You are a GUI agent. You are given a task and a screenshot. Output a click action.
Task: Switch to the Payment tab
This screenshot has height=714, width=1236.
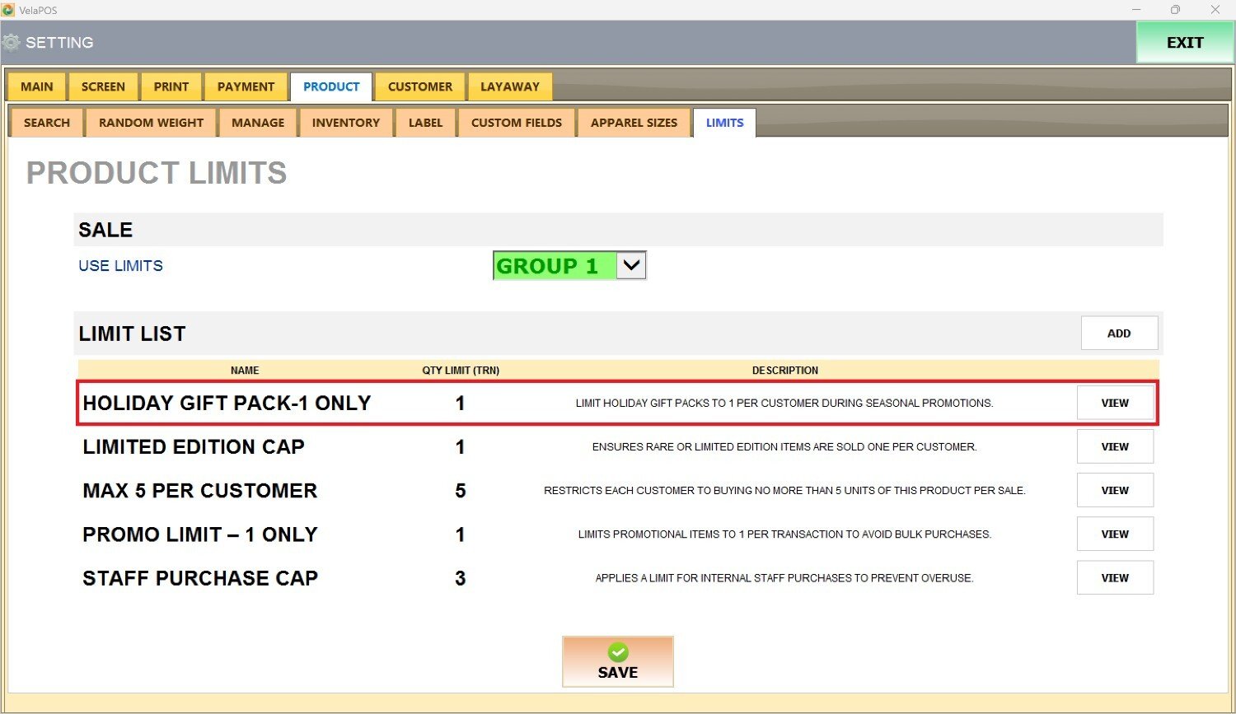246,86
